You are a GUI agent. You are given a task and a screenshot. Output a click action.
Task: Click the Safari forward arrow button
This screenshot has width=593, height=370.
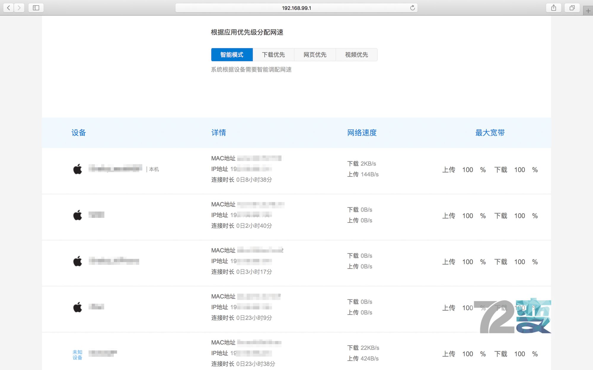click(19, 8)
